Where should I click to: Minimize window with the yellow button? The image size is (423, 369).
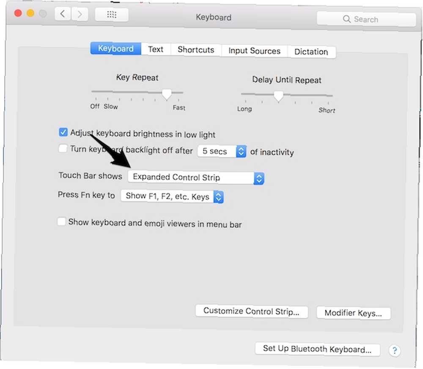(30, 13)
